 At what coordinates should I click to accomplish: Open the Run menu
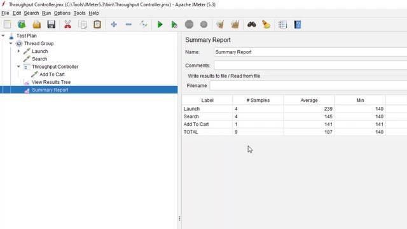[x=46, y=13]
